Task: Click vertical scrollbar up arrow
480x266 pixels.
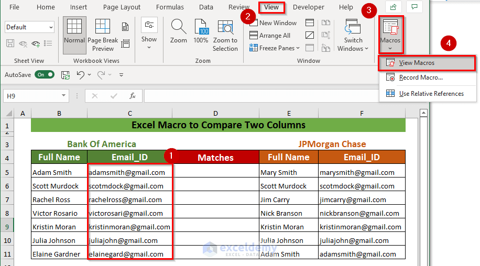Action: click(x=423, y=113)
